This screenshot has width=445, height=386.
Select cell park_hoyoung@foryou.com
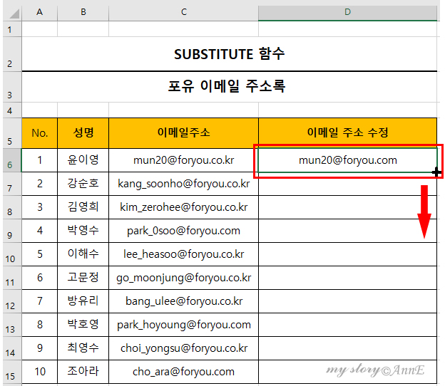pyautogui.click(x=183, y=325)
